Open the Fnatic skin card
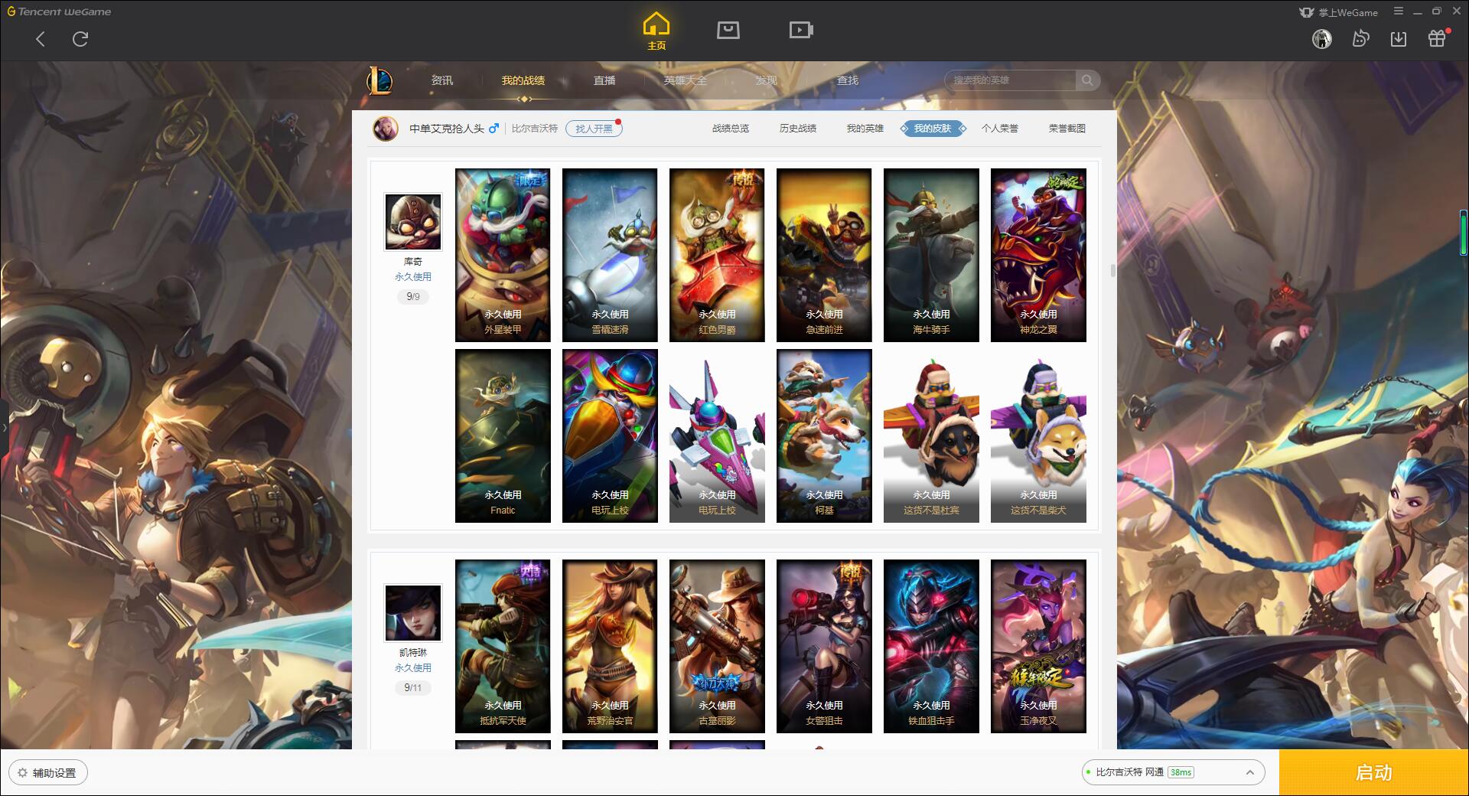The image size is (1469, 796). coord(503,436)
